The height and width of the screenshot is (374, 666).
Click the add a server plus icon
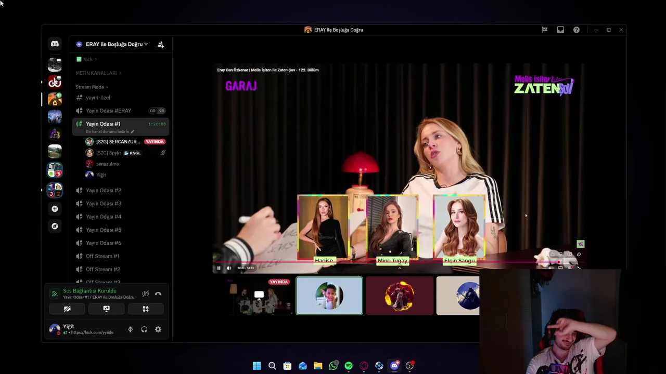[55, 209]
